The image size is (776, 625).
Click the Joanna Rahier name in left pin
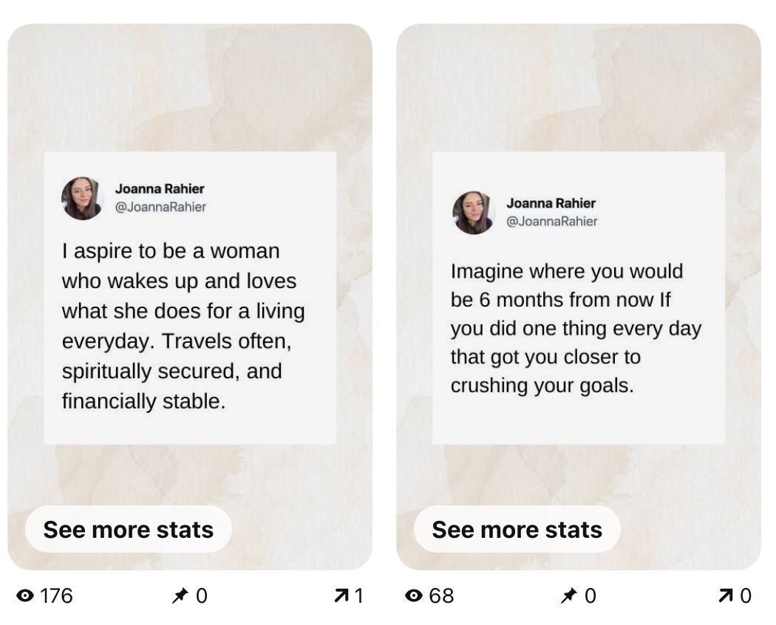(x=160, y=188)
